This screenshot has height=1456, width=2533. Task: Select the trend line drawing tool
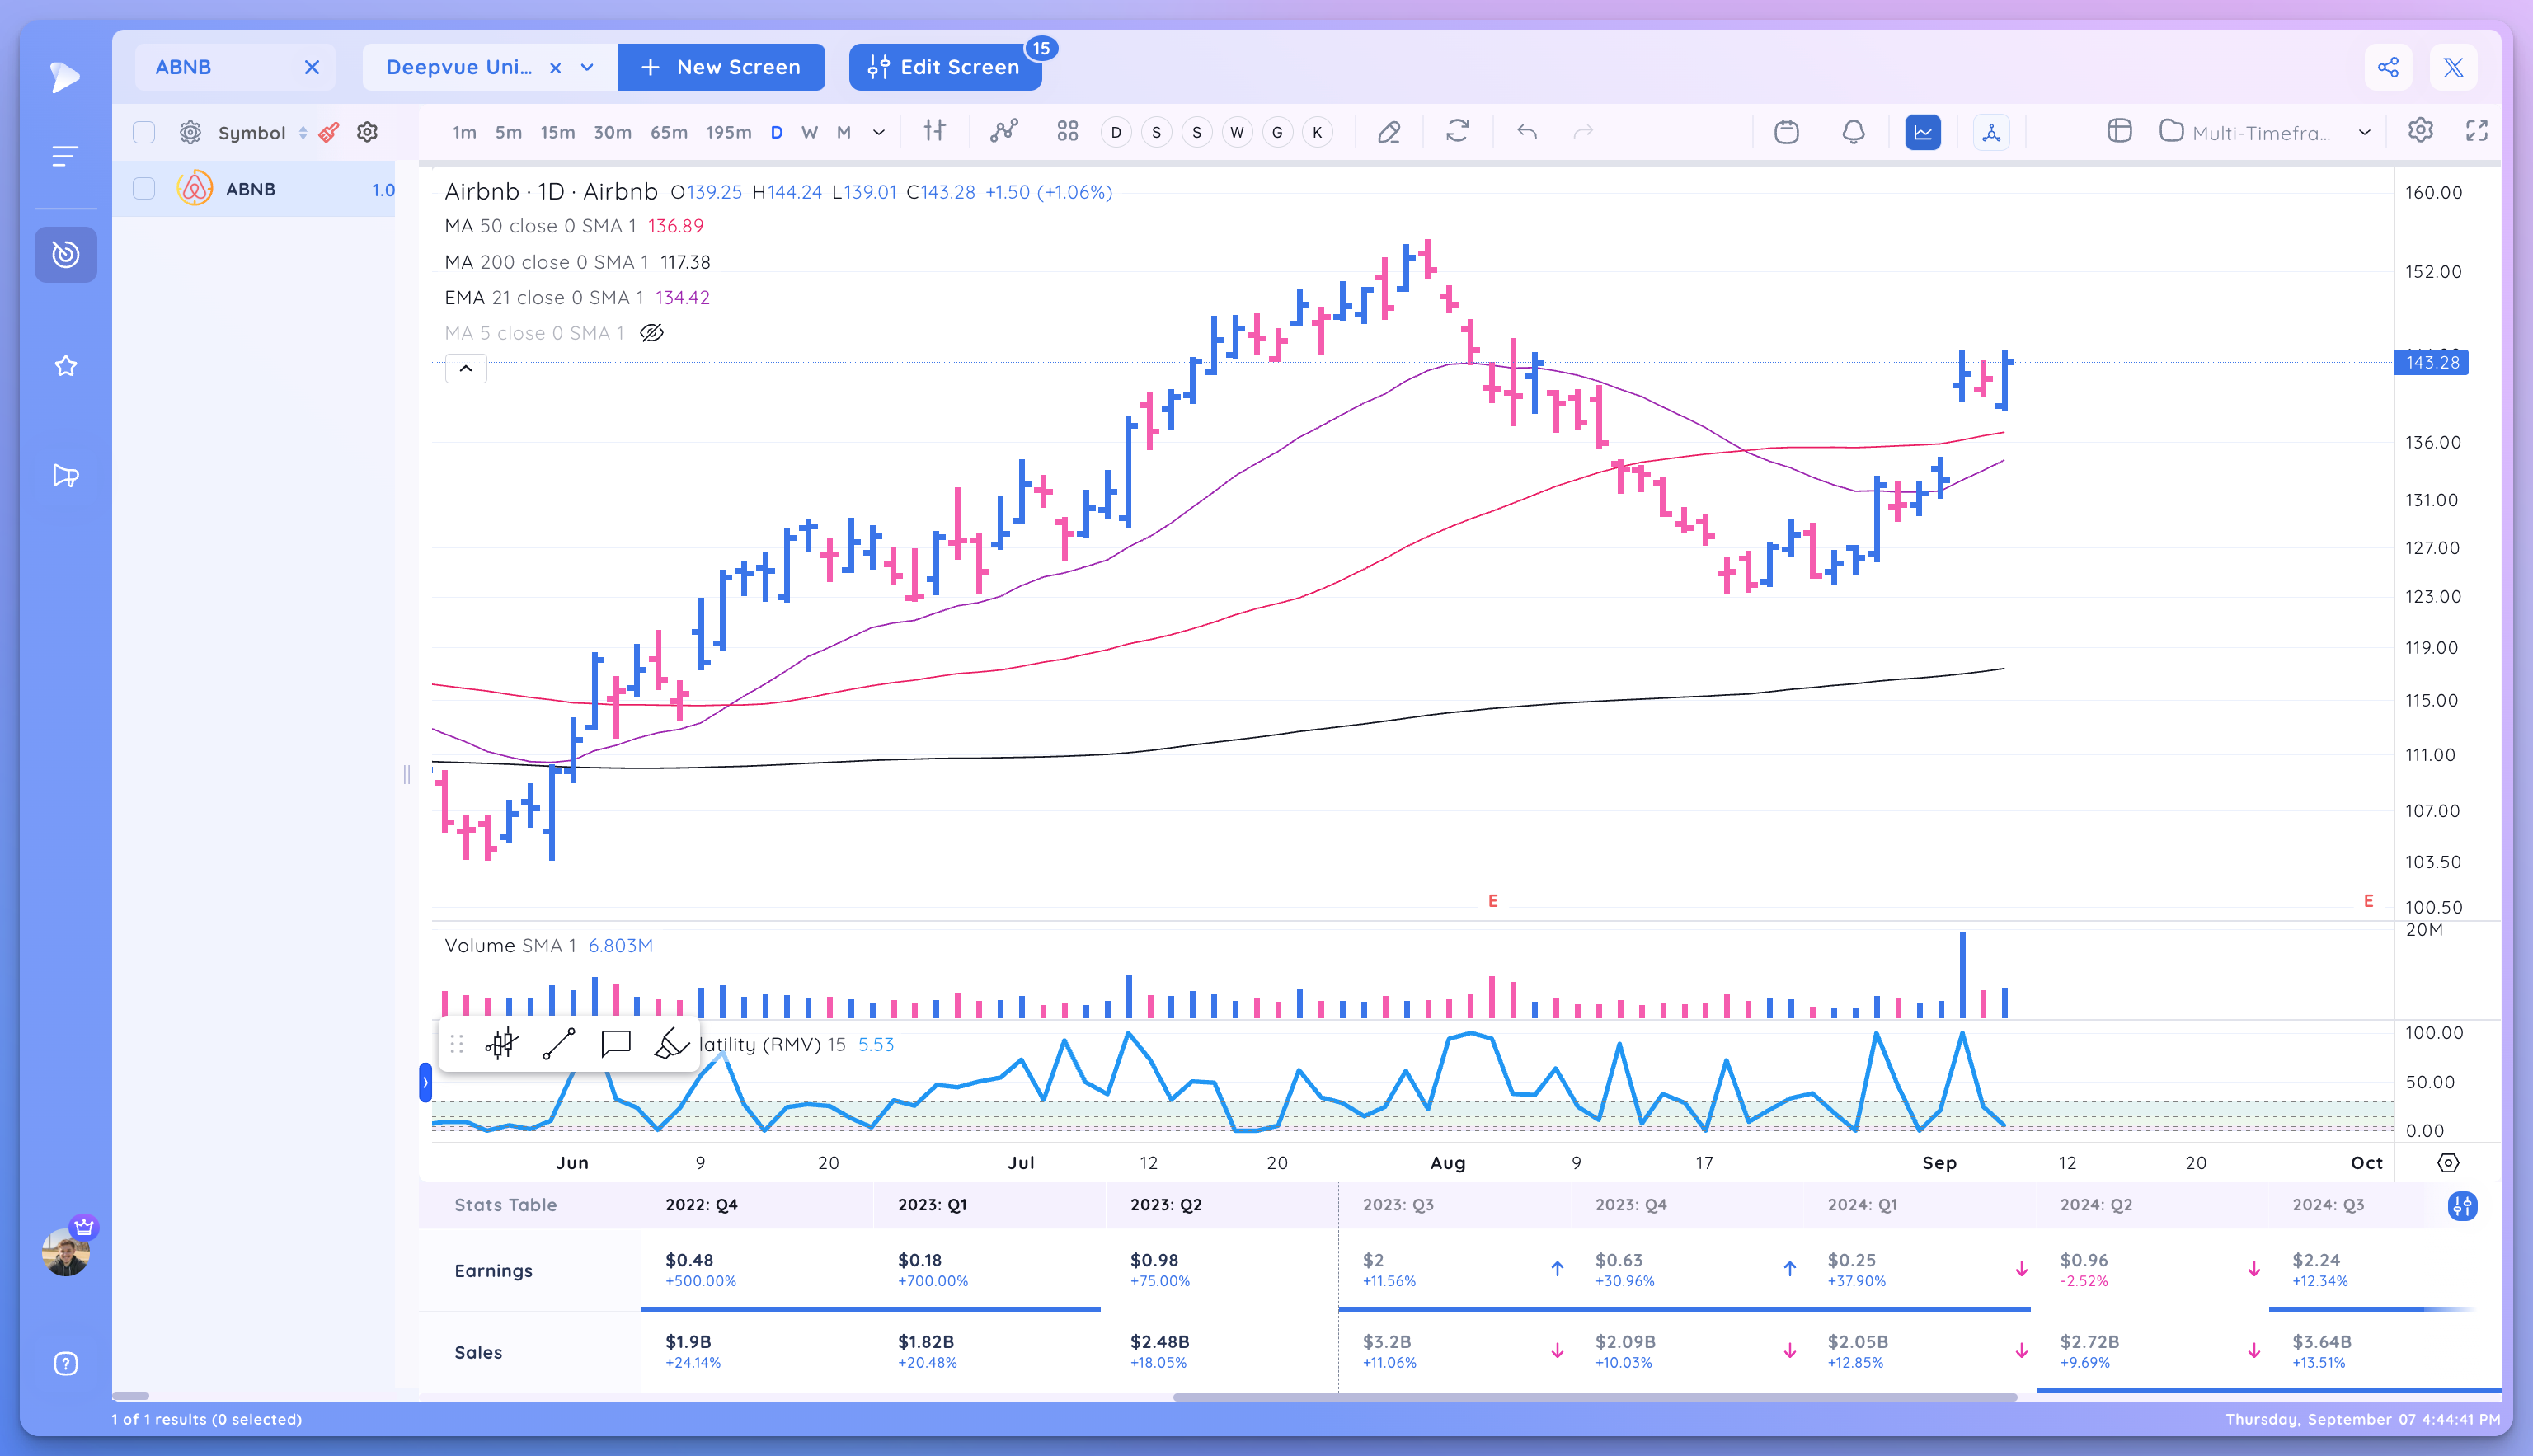pyautogui.click(x=559, y=1044)
